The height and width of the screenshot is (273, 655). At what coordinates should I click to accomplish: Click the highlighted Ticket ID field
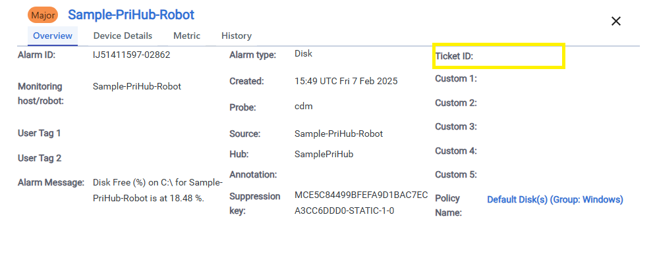pyautogui.click(x=498, y=57)
